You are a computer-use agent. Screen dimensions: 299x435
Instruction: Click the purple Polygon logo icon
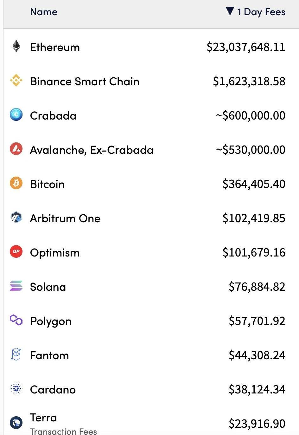coord(16,320)
